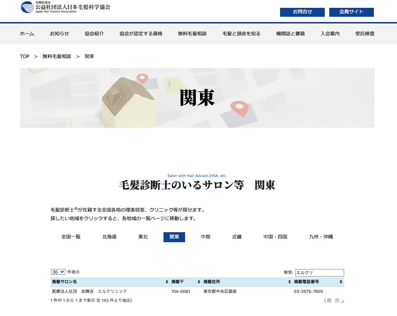Sort table by 掲載住所 address arrows
The width and height of the screenshot is (397, 316).
pyautogui.click(x=289, y=282)
